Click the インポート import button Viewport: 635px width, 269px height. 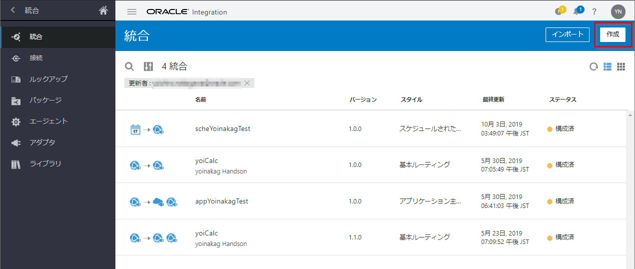[568, 34]
